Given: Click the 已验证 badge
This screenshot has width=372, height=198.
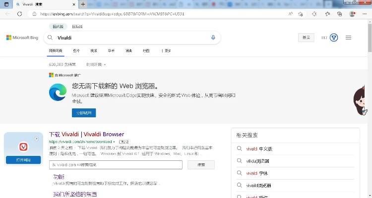Looking at the screenshot, I should 124,142.
